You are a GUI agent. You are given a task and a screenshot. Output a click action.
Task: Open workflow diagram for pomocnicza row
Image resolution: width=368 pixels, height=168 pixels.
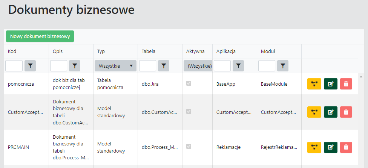pyautogui.click(x=314, y=84)
